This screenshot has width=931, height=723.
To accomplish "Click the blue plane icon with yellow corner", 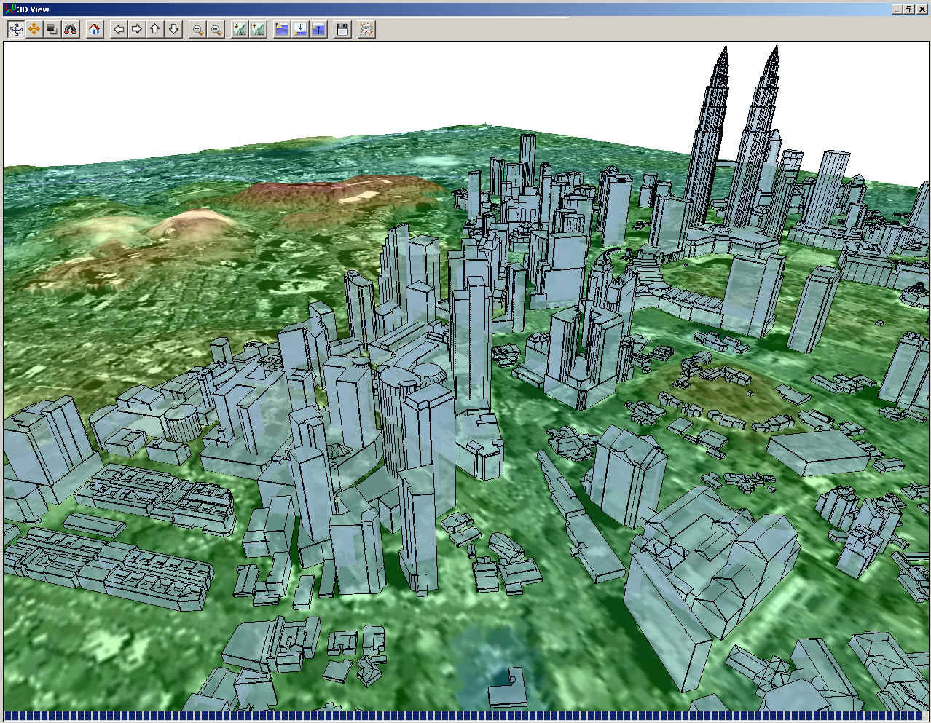I will click(281, 29).
